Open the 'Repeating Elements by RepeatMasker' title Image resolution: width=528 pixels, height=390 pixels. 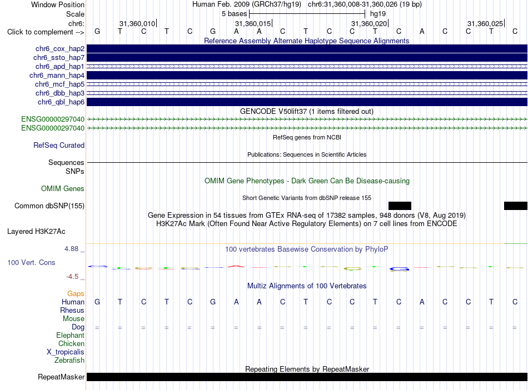point(307,369)
